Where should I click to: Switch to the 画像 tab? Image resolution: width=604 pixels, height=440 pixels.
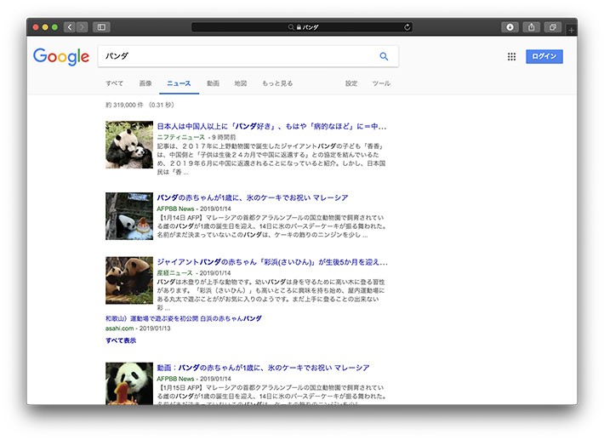click(x=145, y=83)
